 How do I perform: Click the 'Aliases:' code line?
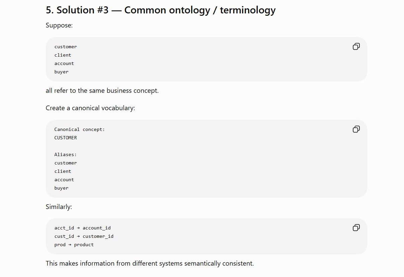(x=66, y=155)
